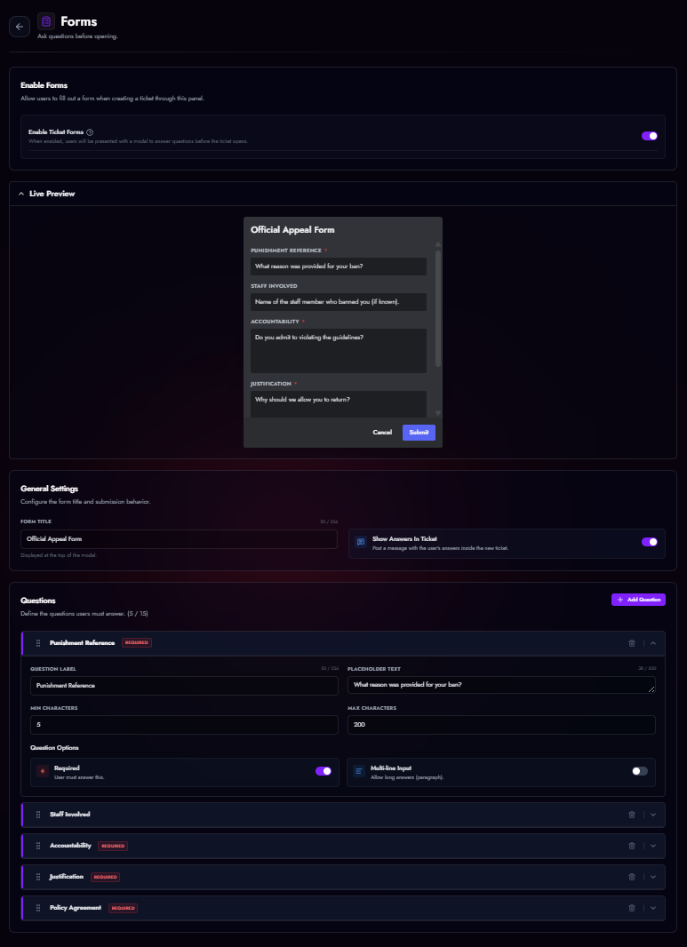Click the back arrow button
This screenshot has height=947, width=687.
(20, 27)
